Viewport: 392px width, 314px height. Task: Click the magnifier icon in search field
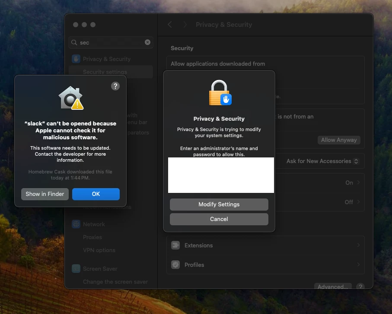(74, 42)
